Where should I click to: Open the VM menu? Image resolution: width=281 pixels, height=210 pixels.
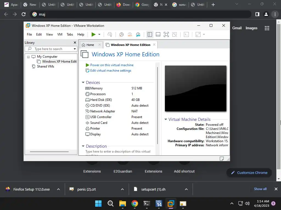[x=60, y=34]
